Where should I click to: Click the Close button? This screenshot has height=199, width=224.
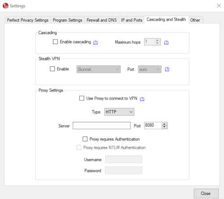pos(206,193)
